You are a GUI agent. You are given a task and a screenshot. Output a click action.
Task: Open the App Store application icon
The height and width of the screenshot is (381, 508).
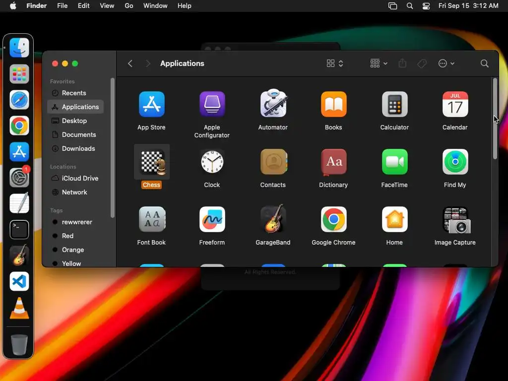click(x=151, y=104)
